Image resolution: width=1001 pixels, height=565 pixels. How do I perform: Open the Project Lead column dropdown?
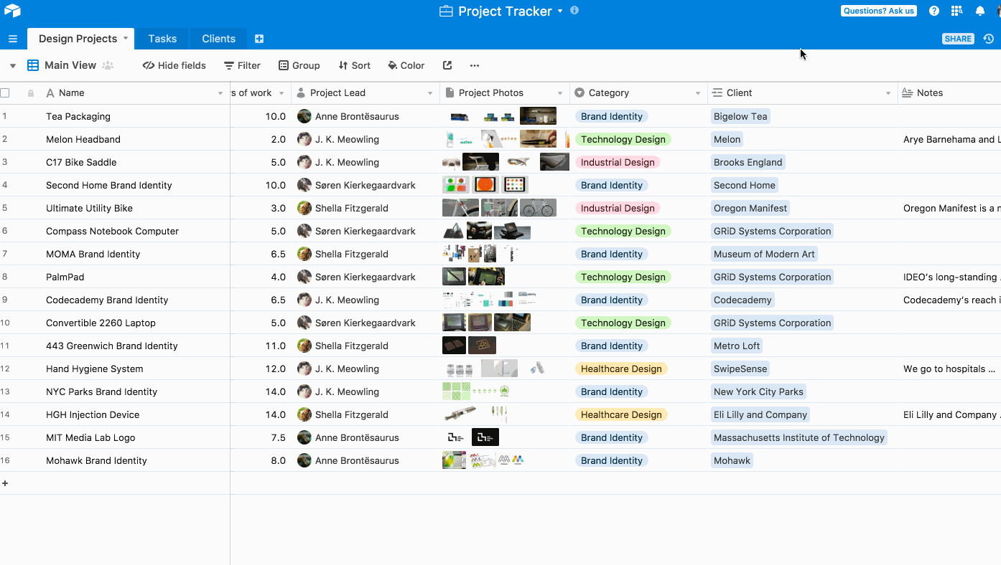(430, 93)
